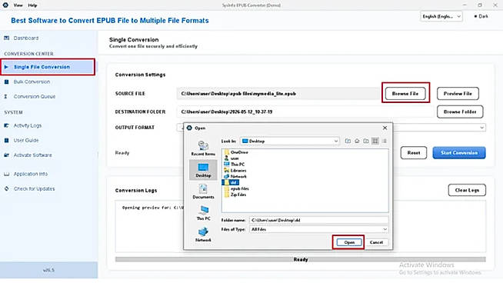Select Network in the places bar
503x283 pixels.
pos(203,235)
